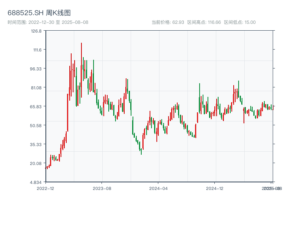
Task: Select the 时间范围 date range text
Action: pos(48,22)
